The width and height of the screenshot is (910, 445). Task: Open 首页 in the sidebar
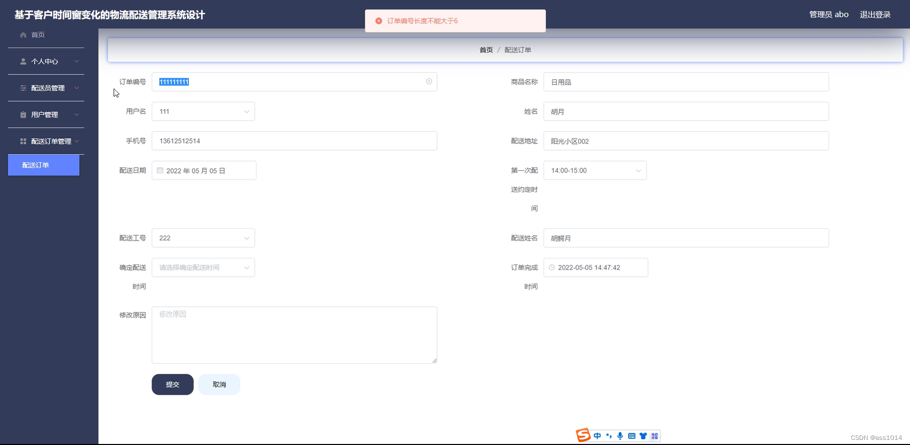click(46, 35)
